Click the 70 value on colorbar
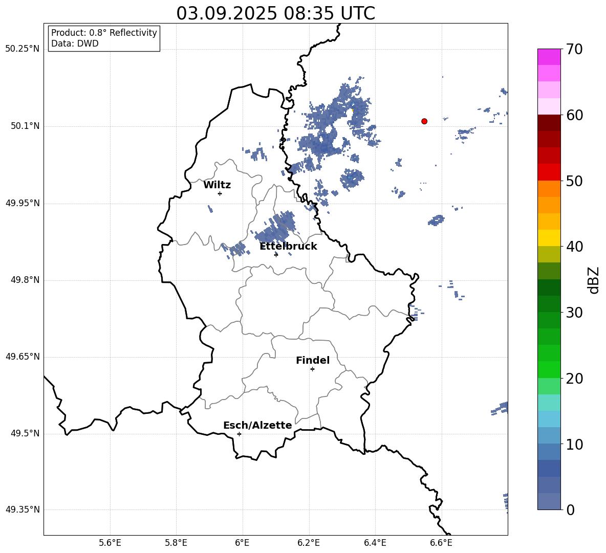 tap(575, 49)
